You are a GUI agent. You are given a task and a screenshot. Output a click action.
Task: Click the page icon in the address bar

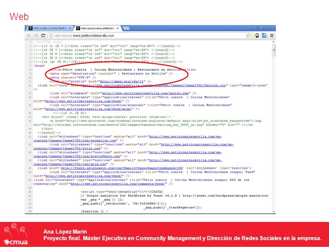pyautogui.click(x=51, y=35)
